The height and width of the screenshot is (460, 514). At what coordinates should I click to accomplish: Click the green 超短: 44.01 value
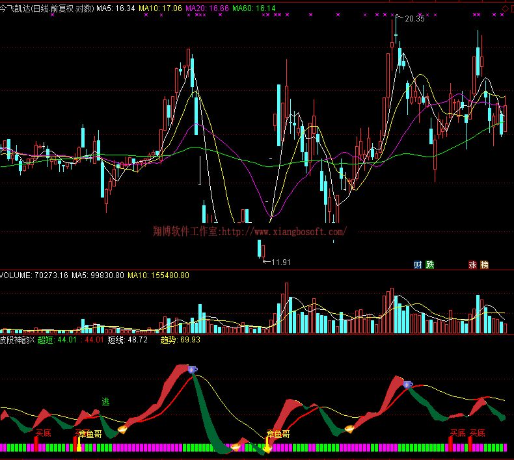point(57,340)
